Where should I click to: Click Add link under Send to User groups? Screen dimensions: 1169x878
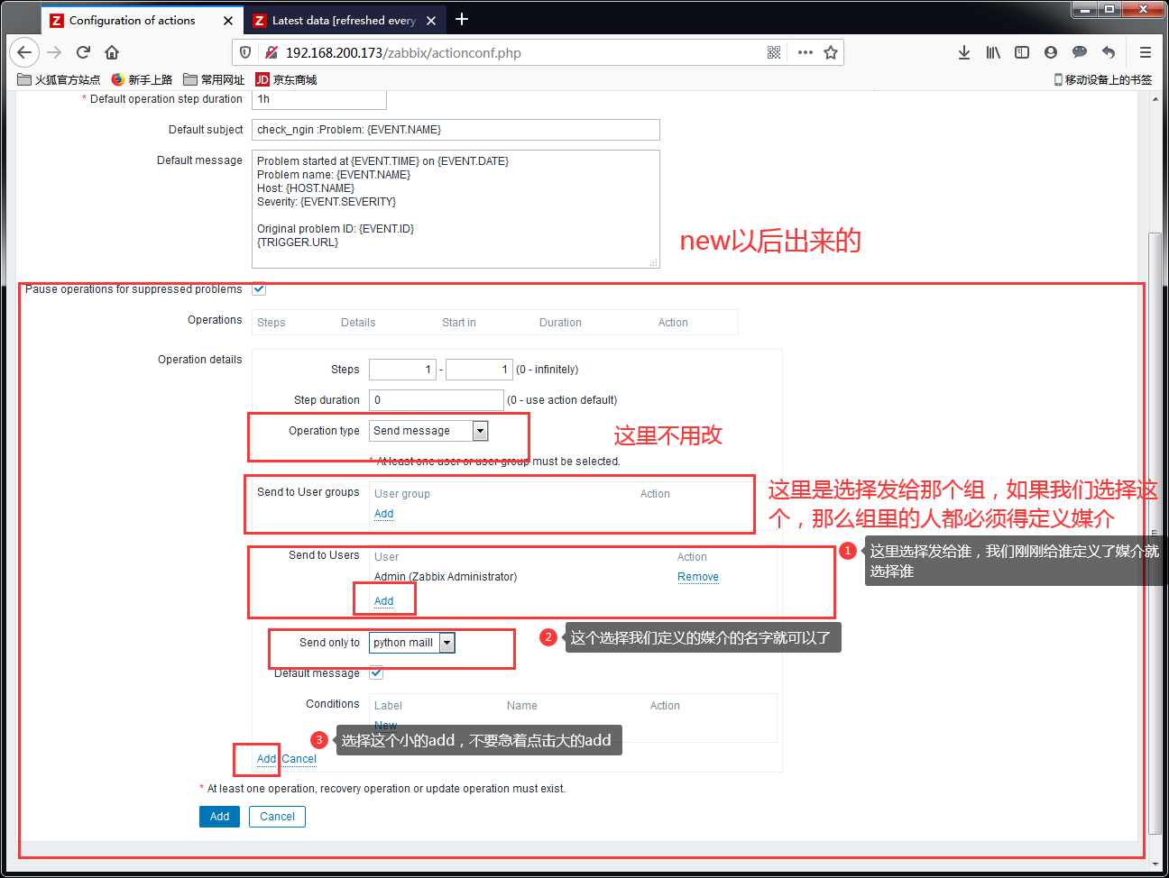(x=383, y=514)
